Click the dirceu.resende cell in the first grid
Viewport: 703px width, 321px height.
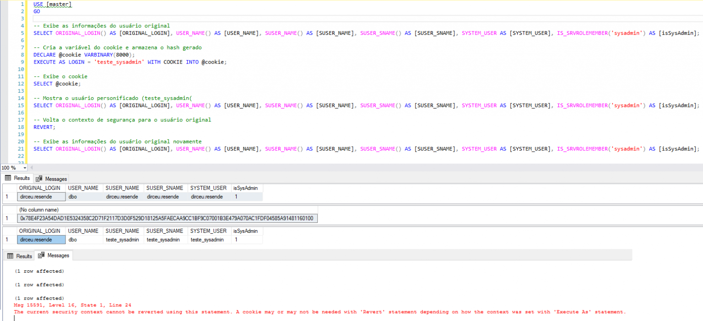[x=41, y=196]
